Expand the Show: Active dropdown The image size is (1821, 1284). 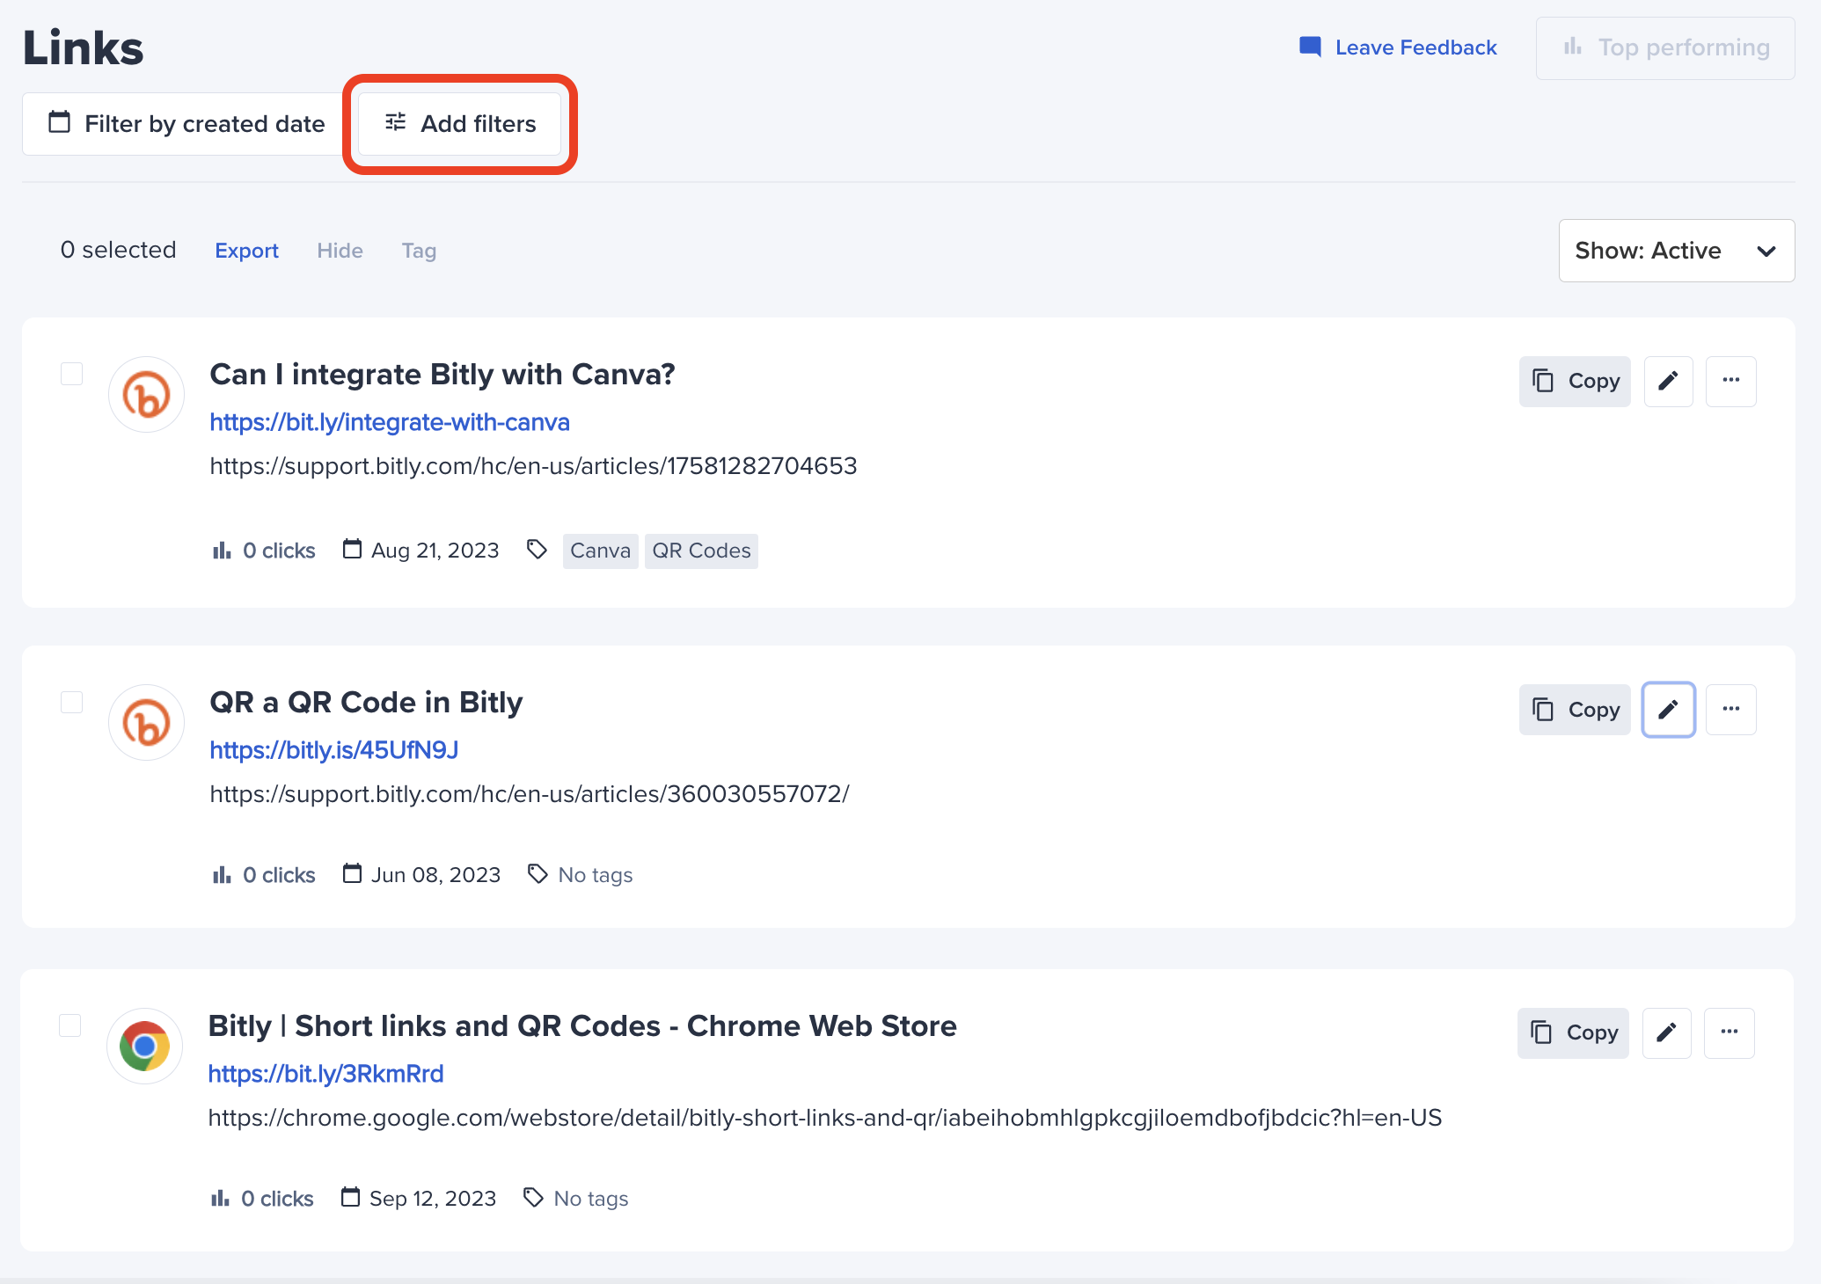(1676, 251)
